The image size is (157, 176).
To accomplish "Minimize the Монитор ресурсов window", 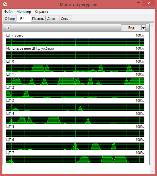I will (x=131, y=4).
